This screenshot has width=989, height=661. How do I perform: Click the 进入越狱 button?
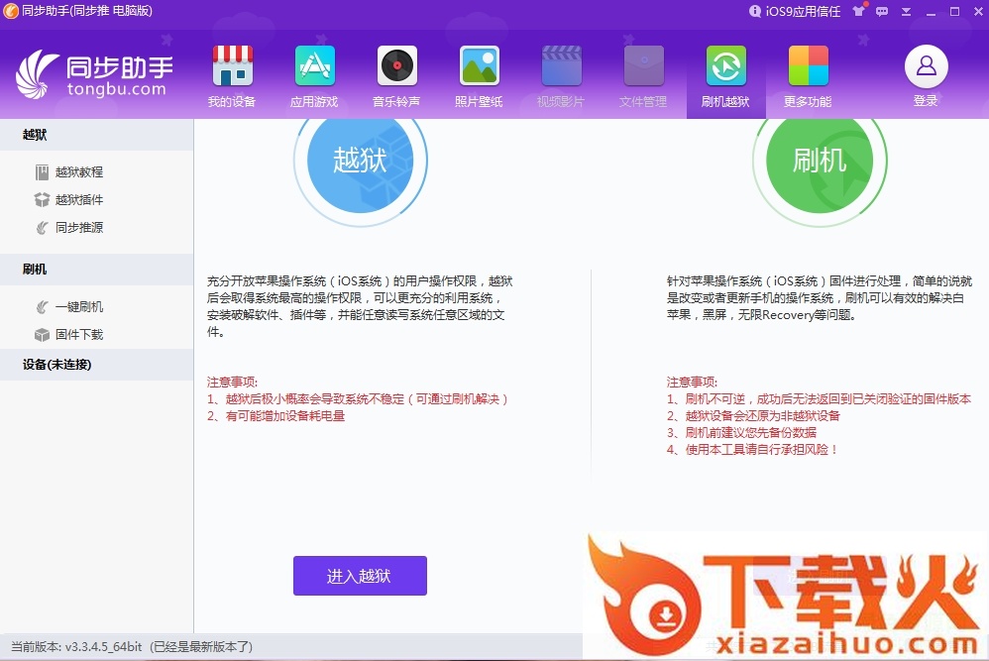point(360,576)
